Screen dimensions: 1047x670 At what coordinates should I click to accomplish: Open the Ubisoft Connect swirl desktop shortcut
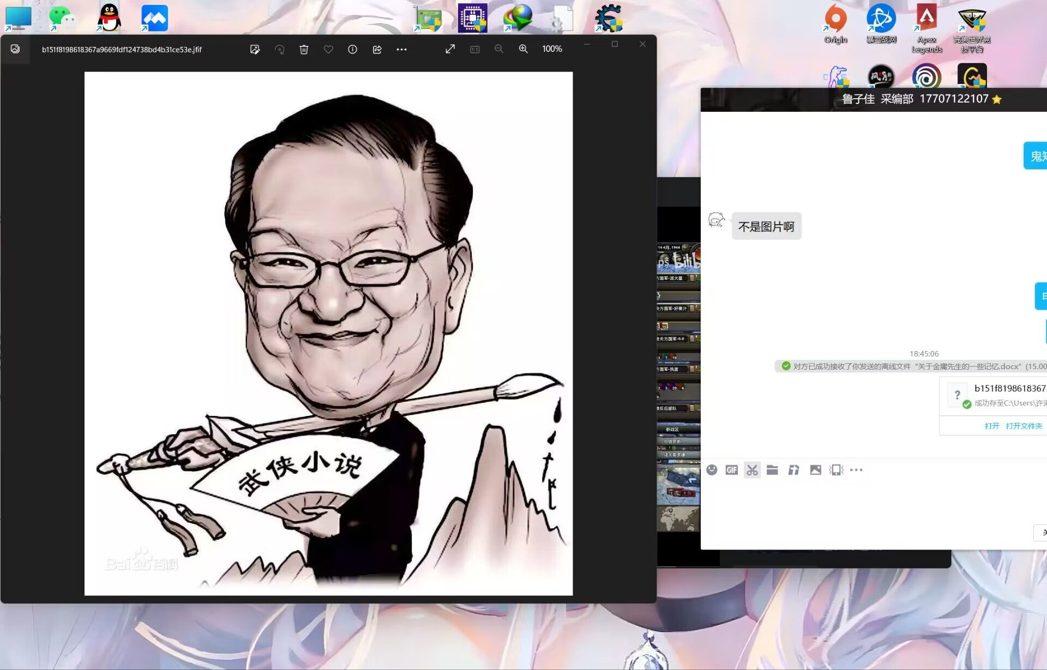(926, 76)
